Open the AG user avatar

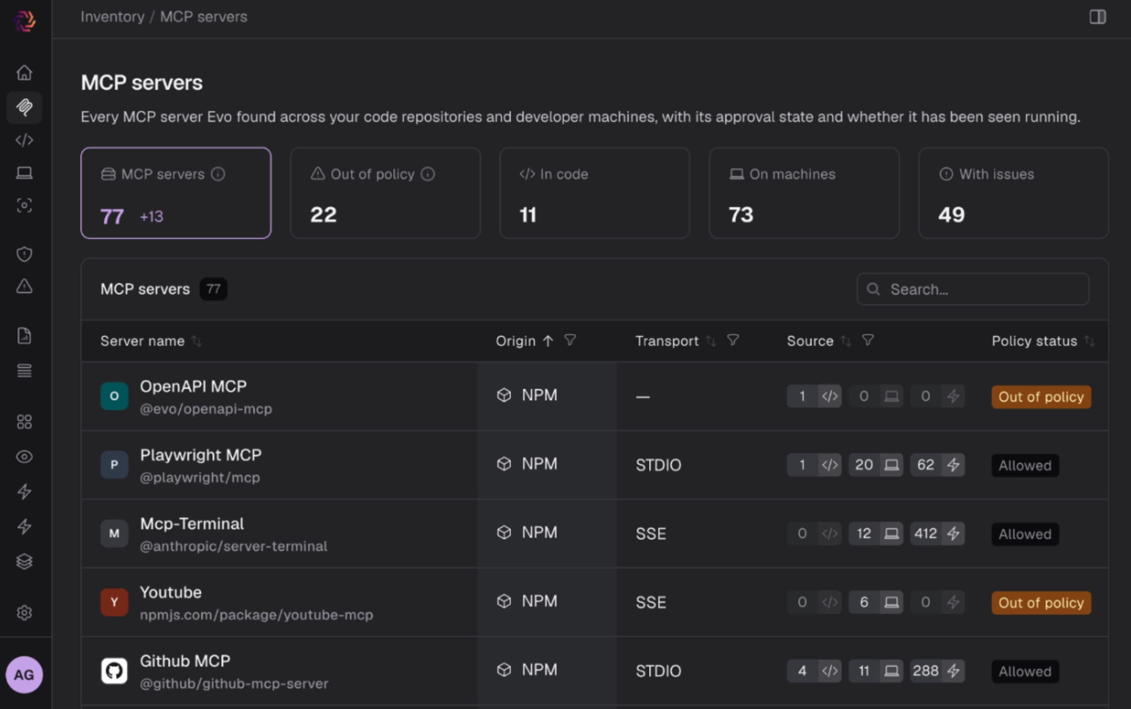(x=24, y=674)
